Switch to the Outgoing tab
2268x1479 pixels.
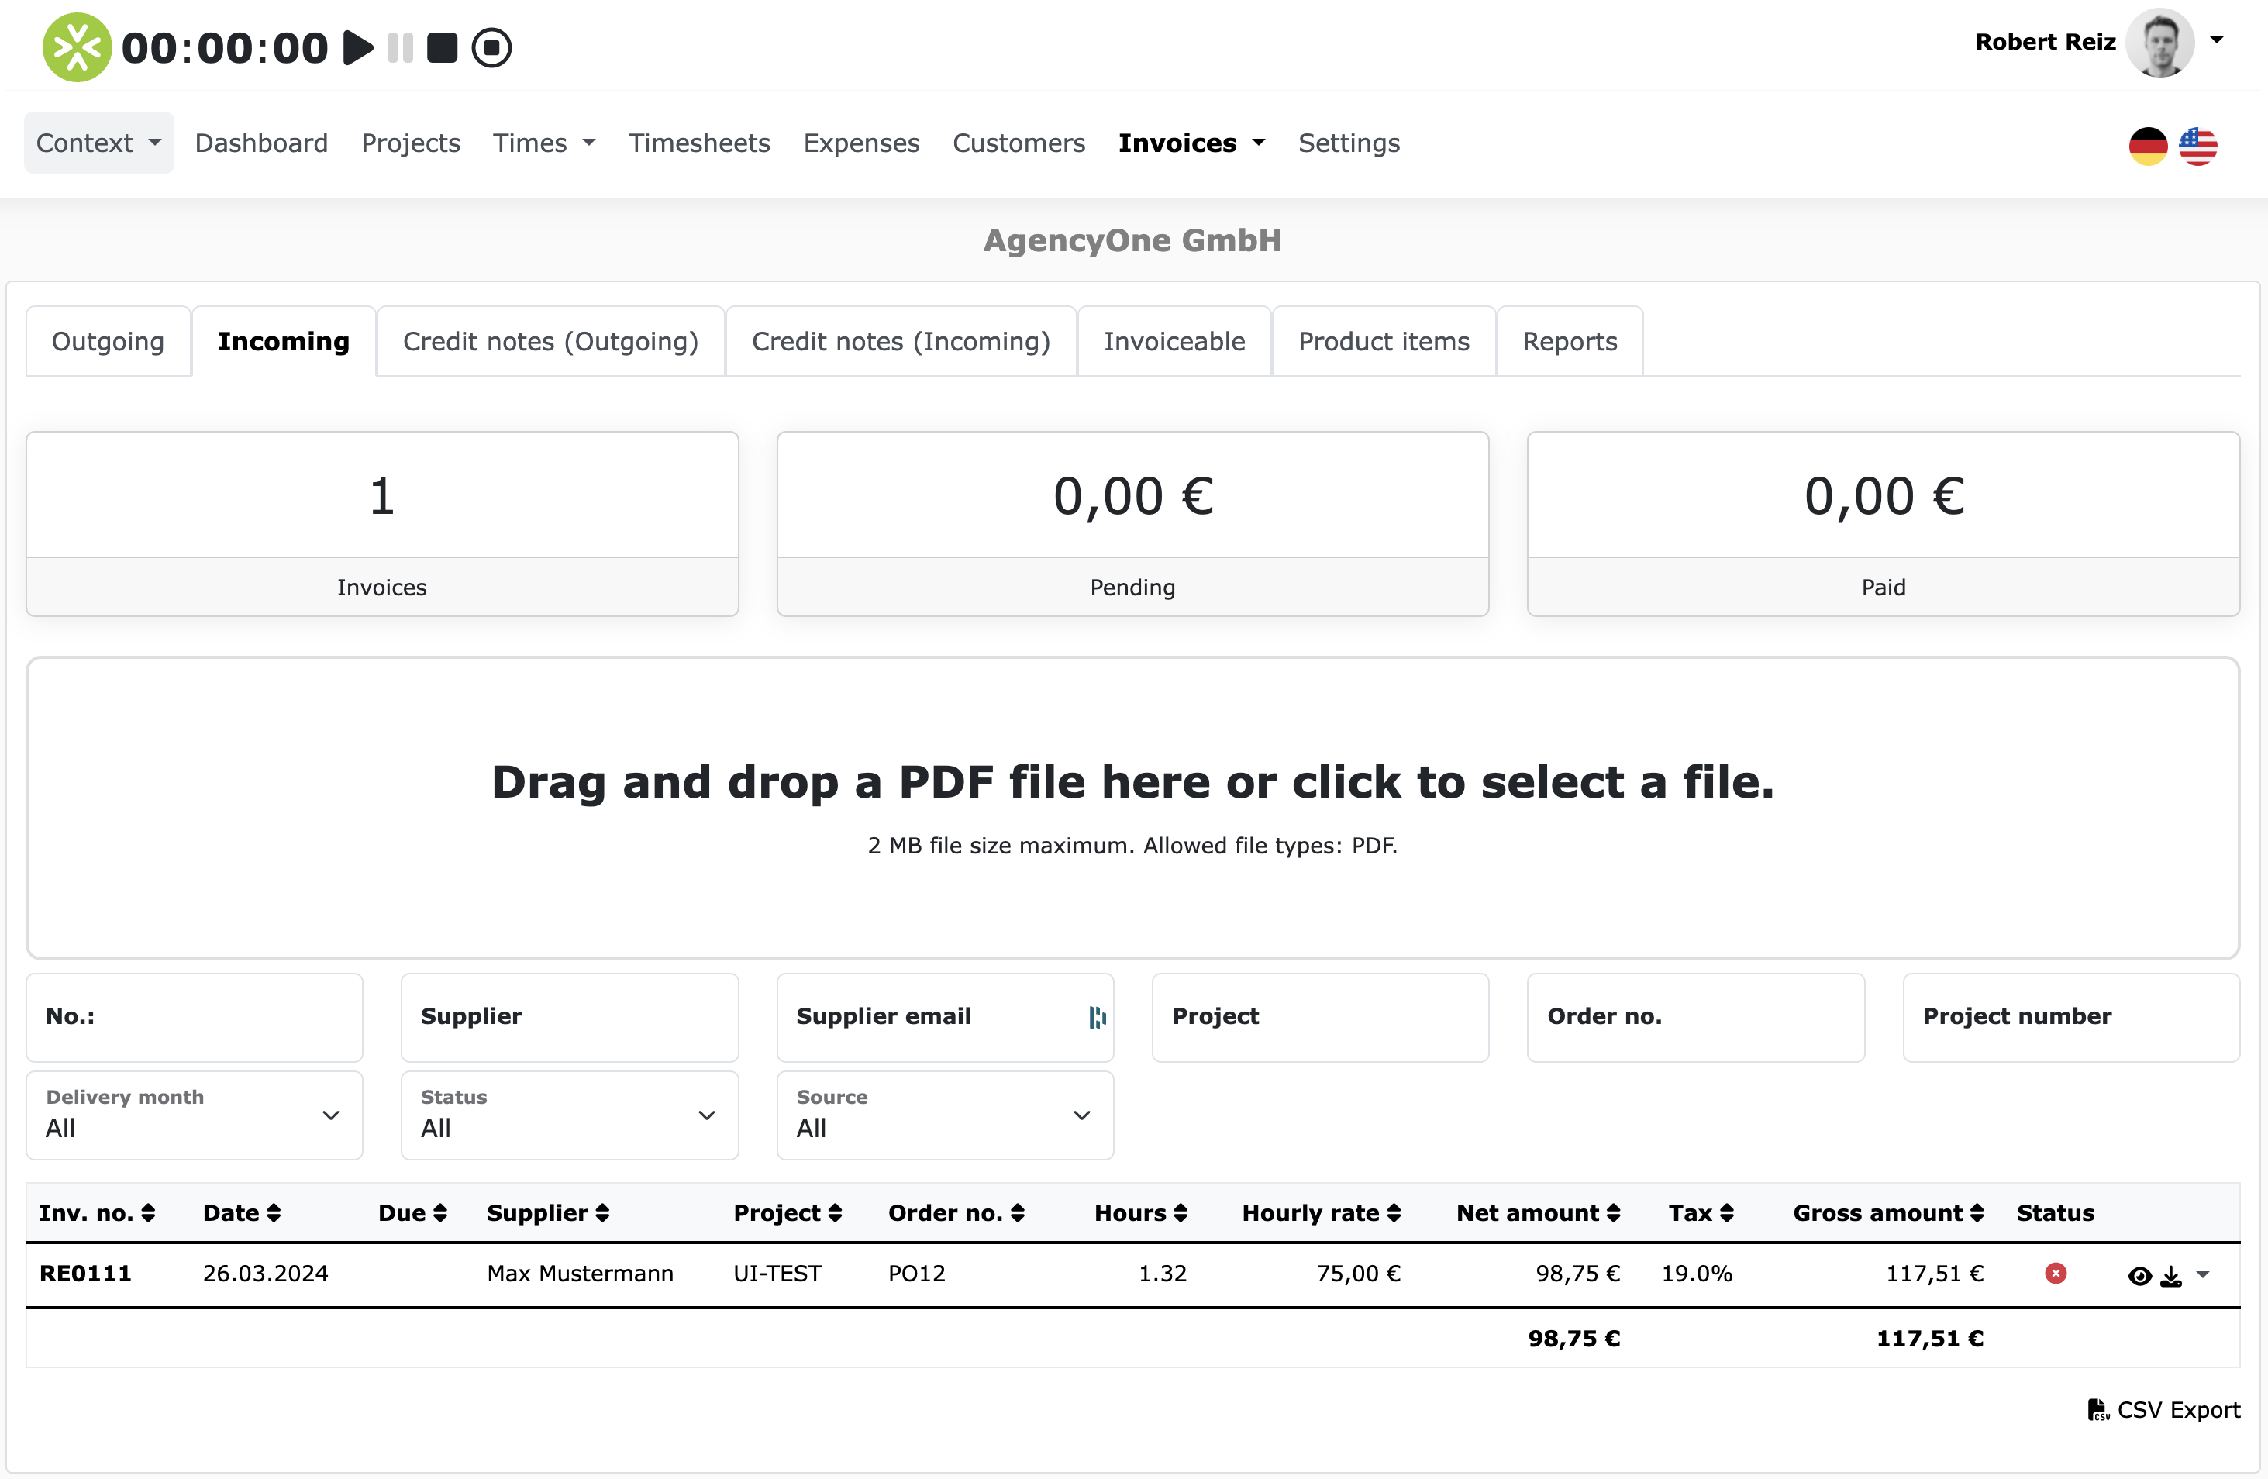(x=108, y=341)
